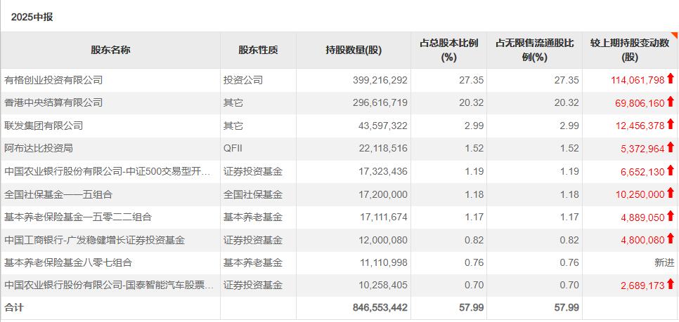Click the 新进 status in change column

tap(664, 262)
